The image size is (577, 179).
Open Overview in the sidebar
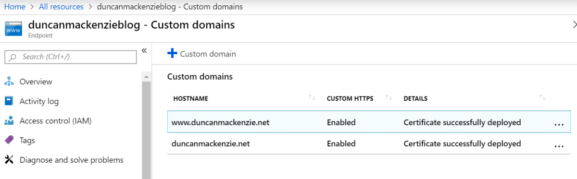coord(36,82)
